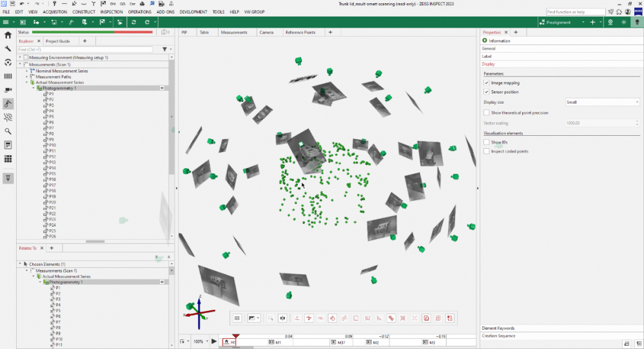Uncheck the Image mapping checkbox

tap(486, 83)
